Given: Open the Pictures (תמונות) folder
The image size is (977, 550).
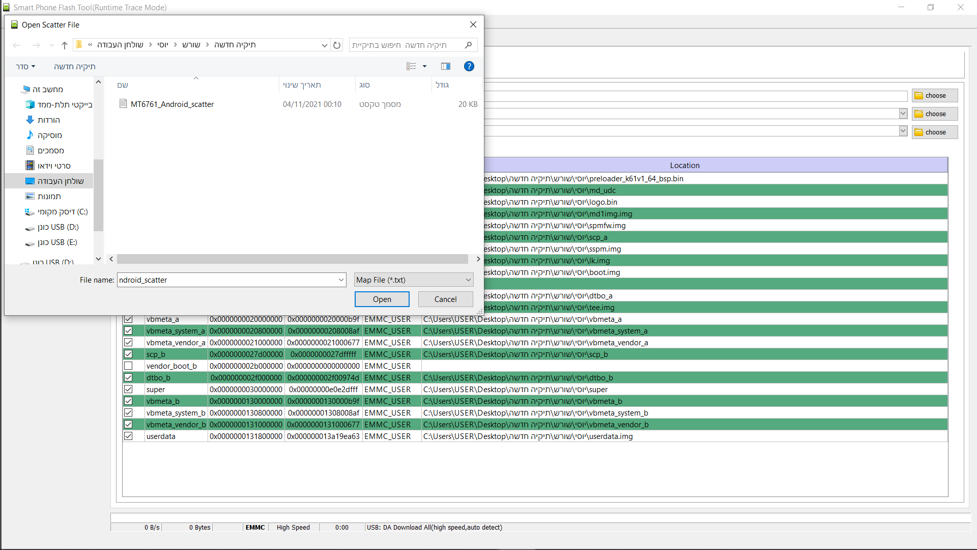Looking at the screenshot, I should [44, 197].
